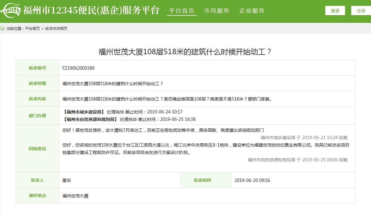371x215 pixels.
Task: Click the 匿名 requester value
Action: [x=67, y=180]
